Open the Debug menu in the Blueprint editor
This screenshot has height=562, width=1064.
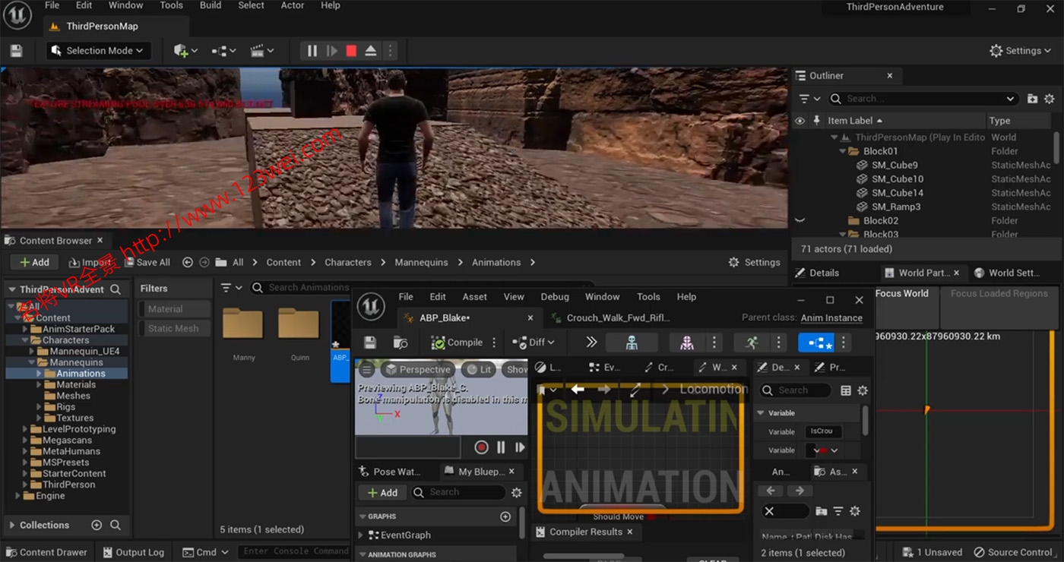click(554, 296)
